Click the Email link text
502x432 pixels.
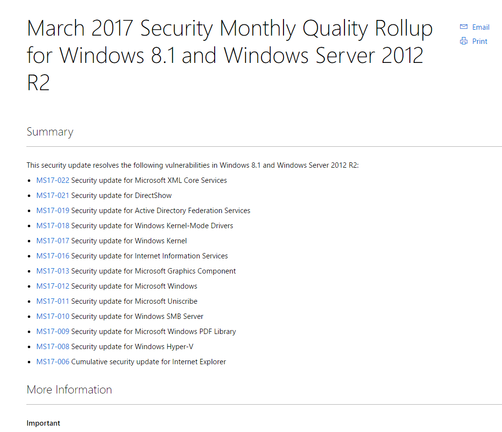coord(481,27)
